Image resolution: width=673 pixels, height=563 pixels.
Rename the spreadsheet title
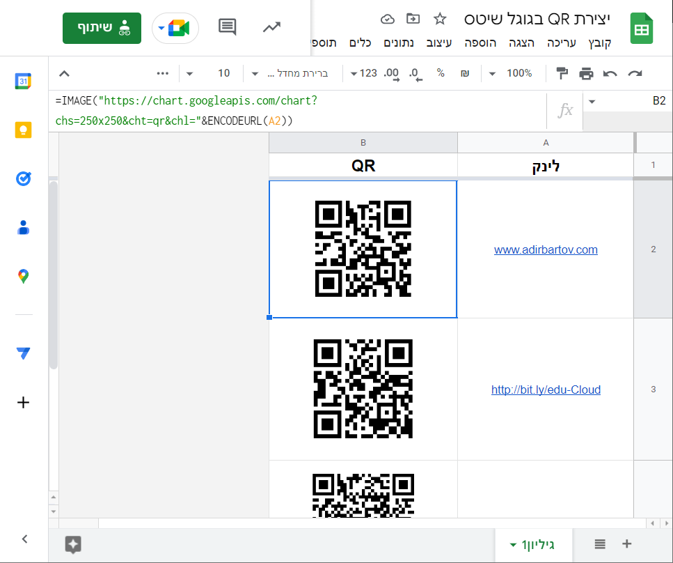coord(537,19)
